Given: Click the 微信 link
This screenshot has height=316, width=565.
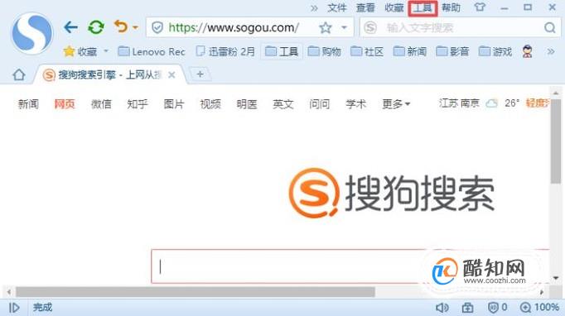Looking at the screenshot, I should click(101, 104).
